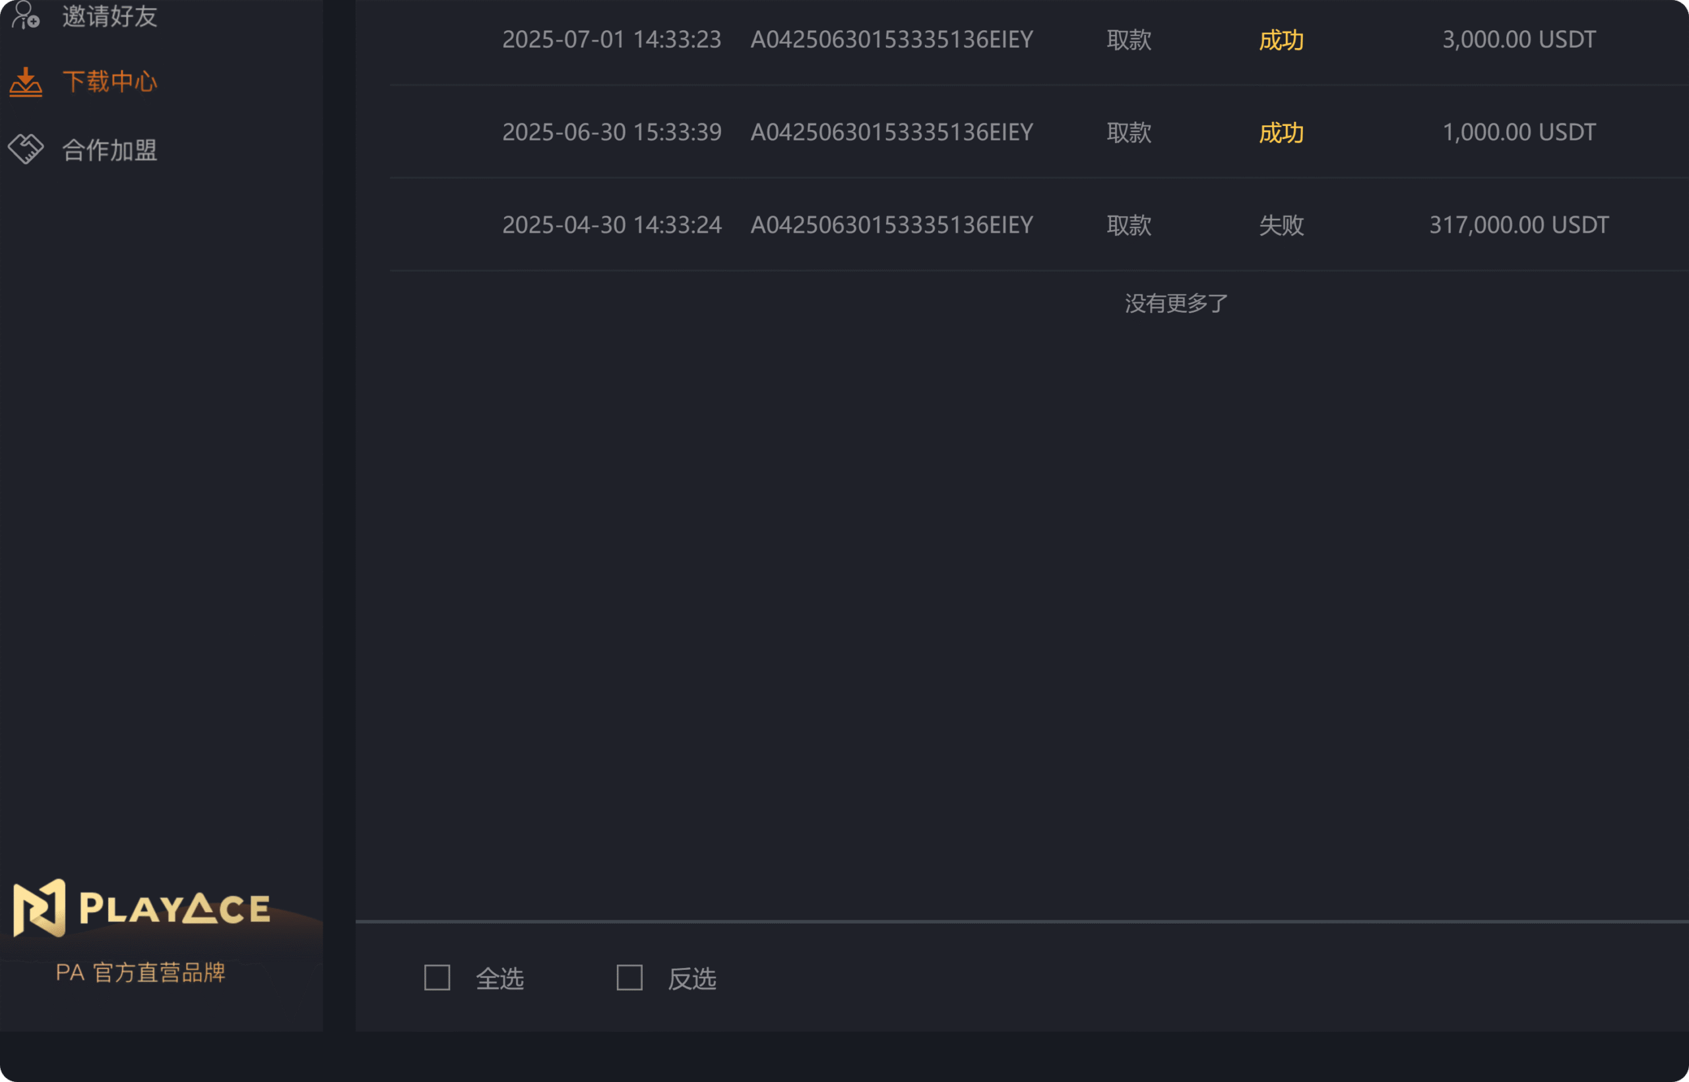Click the 反选 label text
This screenshot has height=1082, width=1689.
click(x=692, y=978)
